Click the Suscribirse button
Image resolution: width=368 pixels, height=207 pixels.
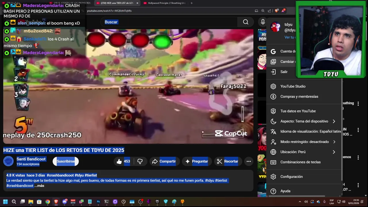66,161
